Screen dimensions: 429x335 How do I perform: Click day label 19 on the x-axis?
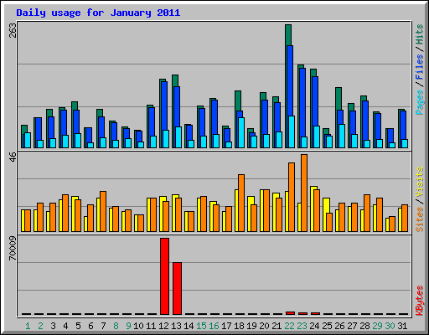251,326
